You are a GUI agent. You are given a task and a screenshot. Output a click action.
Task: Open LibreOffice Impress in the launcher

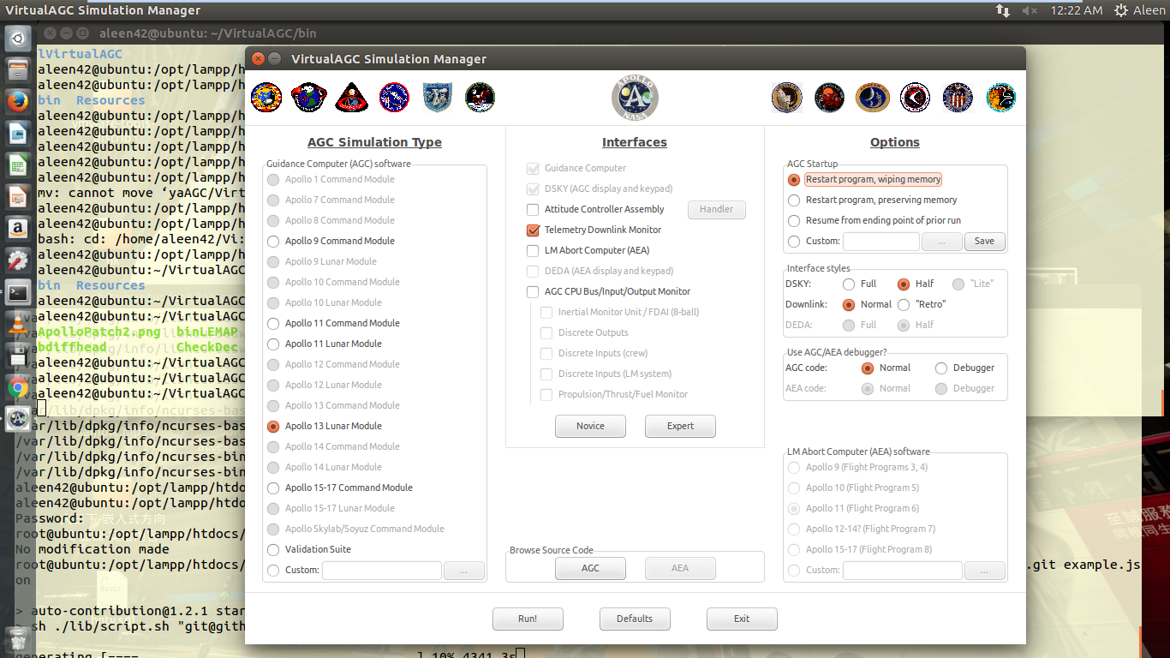coord(18,197)
